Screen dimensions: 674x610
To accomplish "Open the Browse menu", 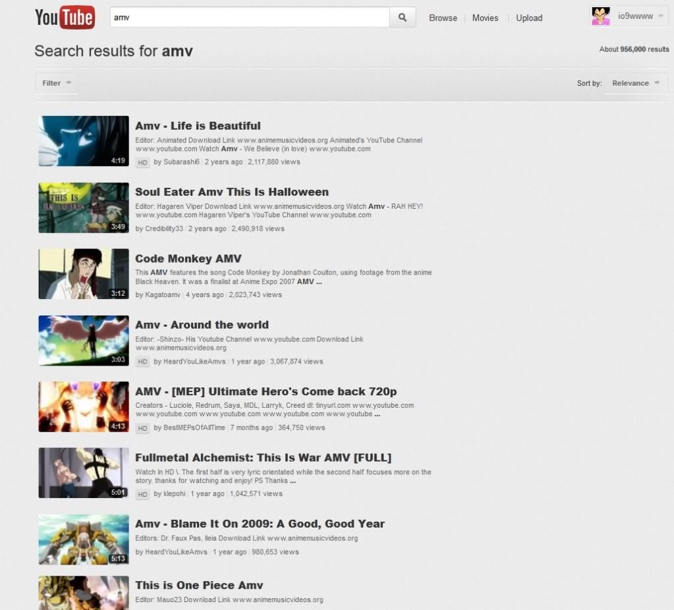I will point(443,18).
